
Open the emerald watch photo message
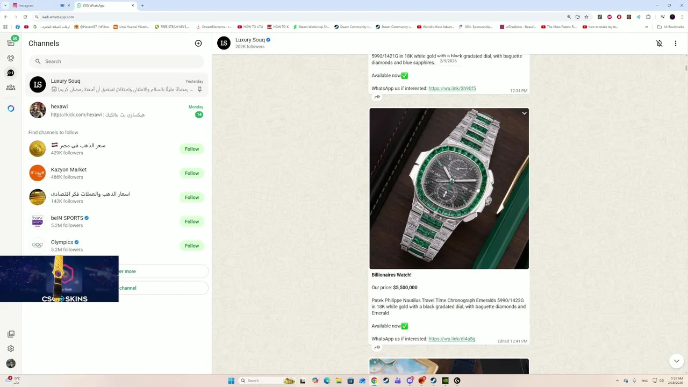[449, 189]
